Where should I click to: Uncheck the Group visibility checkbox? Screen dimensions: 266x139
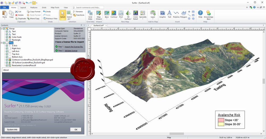point(4,29)
